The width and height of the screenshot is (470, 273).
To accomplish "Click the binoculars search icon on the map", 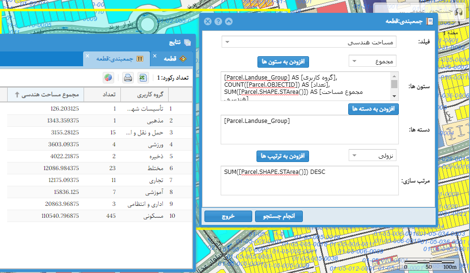I will (458, 12).
